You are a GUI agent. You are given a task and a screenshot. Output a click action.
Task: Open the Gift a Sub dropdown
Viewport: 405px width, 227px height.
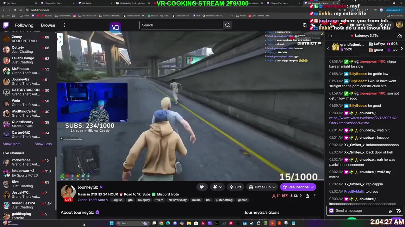[x=262, y=187]
